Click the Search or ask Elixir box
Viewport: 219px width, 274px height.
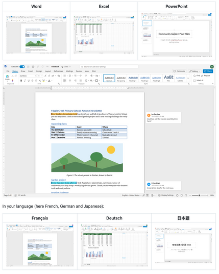[109, 67]
